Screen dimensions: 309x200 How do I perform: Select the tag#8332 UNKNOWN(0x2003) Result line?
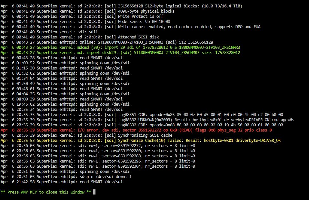pos(147,120)
